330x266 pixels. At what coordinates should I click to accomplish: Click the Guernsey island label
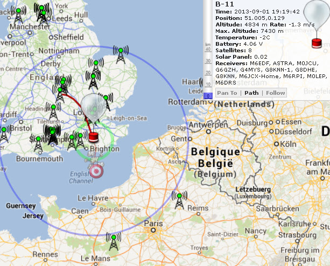click(21, 206)
